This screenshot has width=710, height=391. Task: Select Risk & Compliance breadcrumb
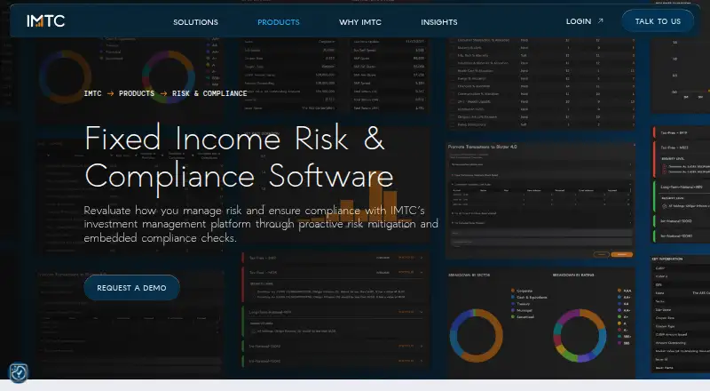click(209, 93)
